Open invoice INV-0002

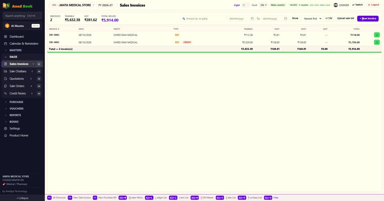(x=54, y=35)
